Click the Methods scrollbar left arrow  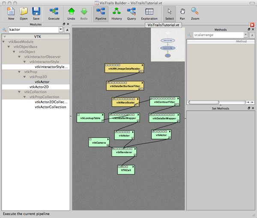[248, 102]
